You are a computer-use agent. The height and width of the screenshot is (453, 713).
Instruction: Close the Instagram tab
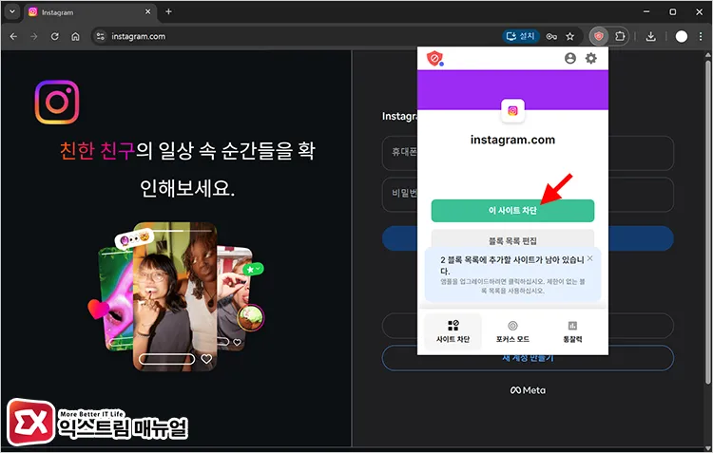(147, 11)
